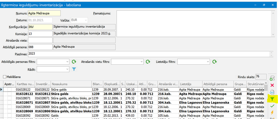Click the Datums field showing 01.10.2023.
This screenshot has height=119, width=278.
(x=40, y=20)
